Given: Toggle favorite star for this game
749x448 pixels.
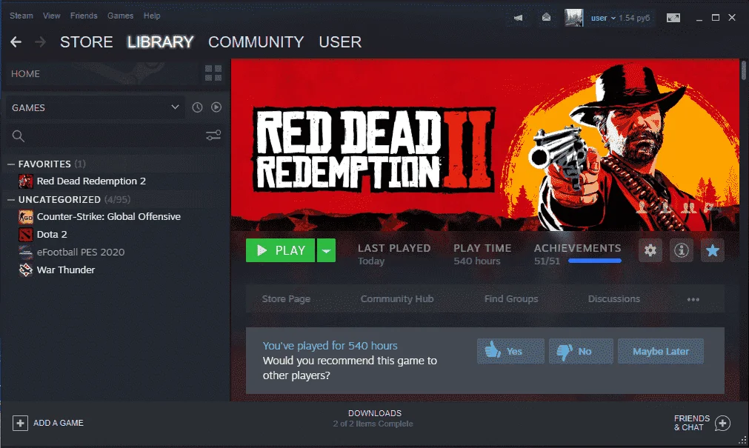Looking at the screenshot, I should (712, 250).
